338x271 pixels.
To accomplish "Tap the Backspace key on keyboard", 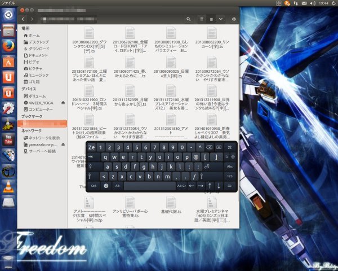I will click(209, 147).
